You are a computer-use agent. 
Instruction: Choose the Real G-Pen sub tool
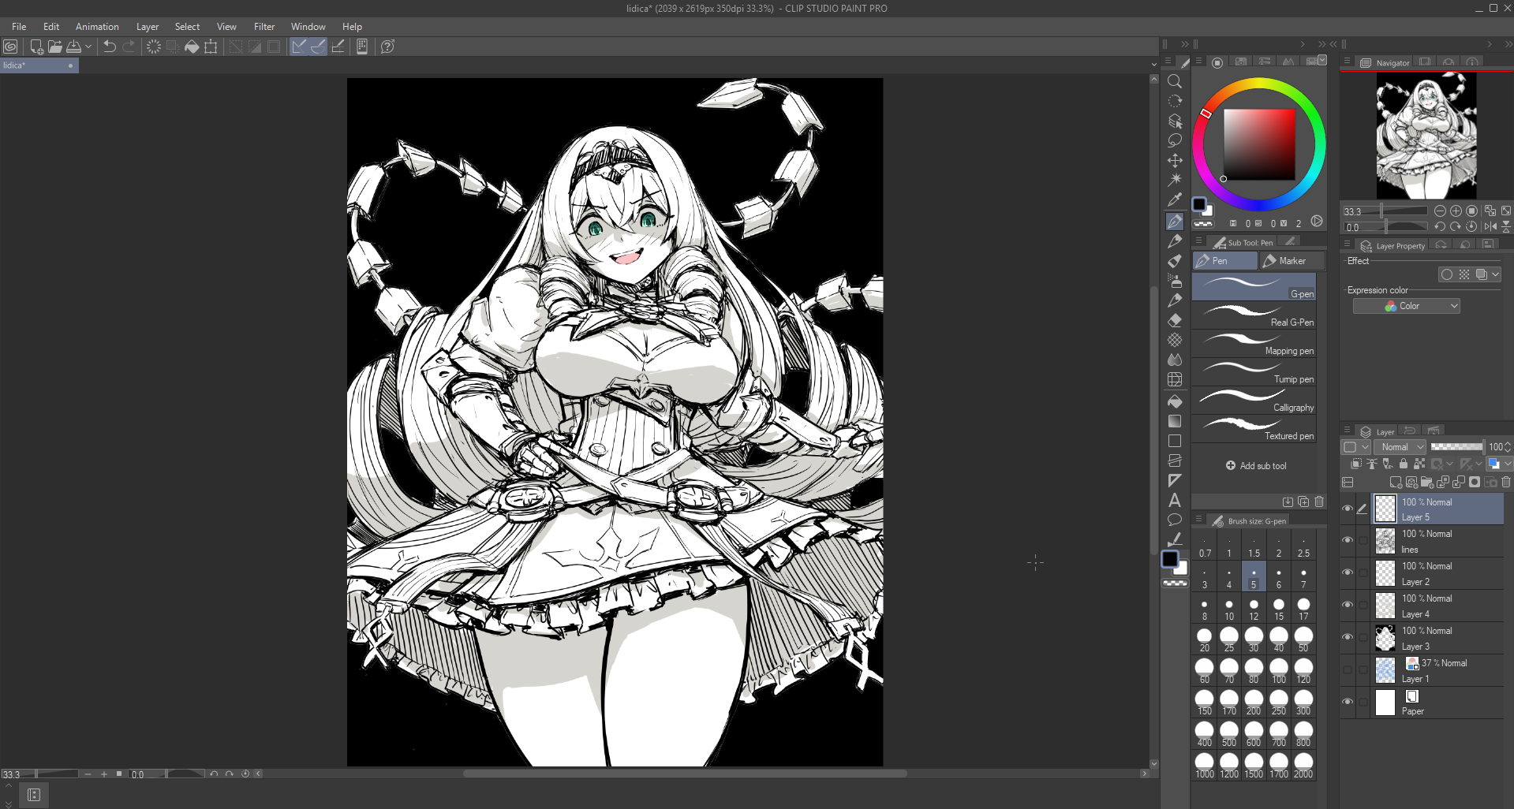point(1254,315)
